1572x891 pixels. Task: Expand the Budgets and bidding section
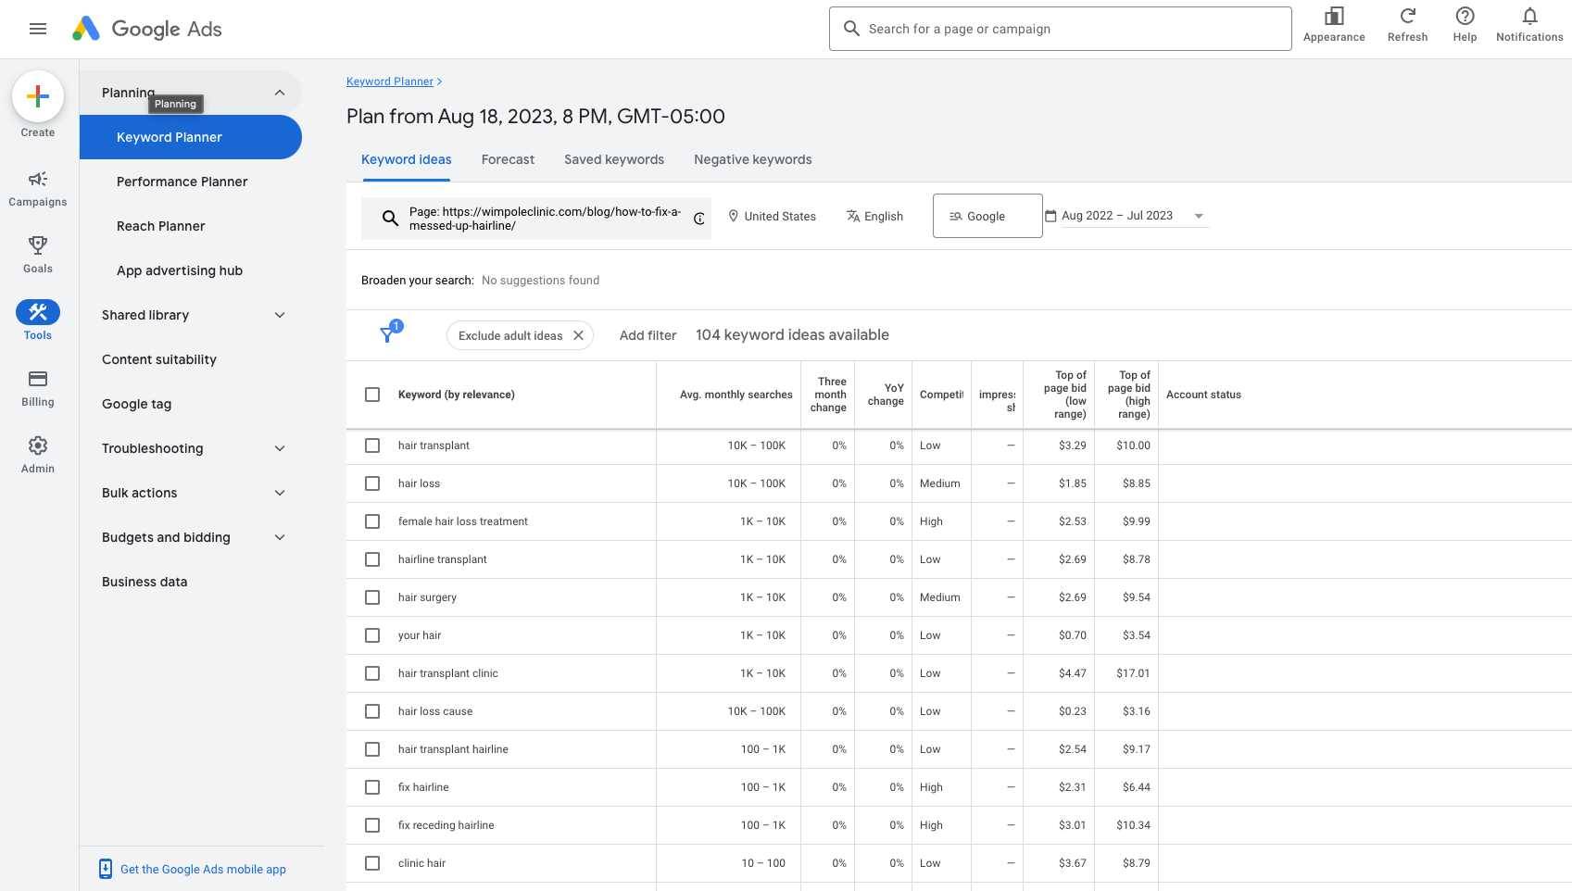280,537
